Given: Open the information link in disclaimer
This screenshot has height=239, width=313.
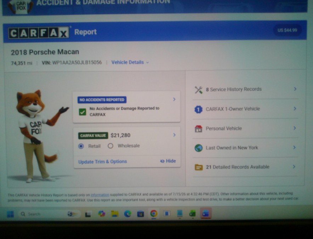Looking at the screenshot, I should pos(100,195).
